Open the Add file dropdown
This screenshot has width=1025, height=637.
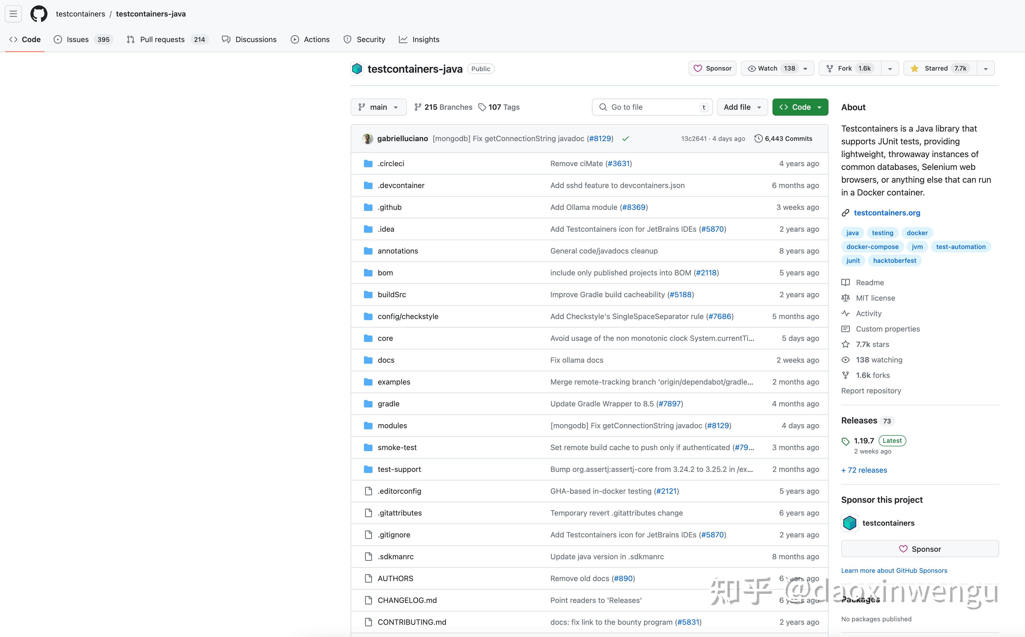[x=742, y=107]
